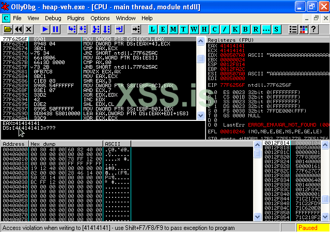
Task: Click the Step into toolbar icon
Action: [x=72, y=29]
